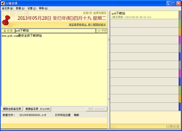Open the 设置 menu
Viewport: 182px width, 131px height.
pos(32,8)
